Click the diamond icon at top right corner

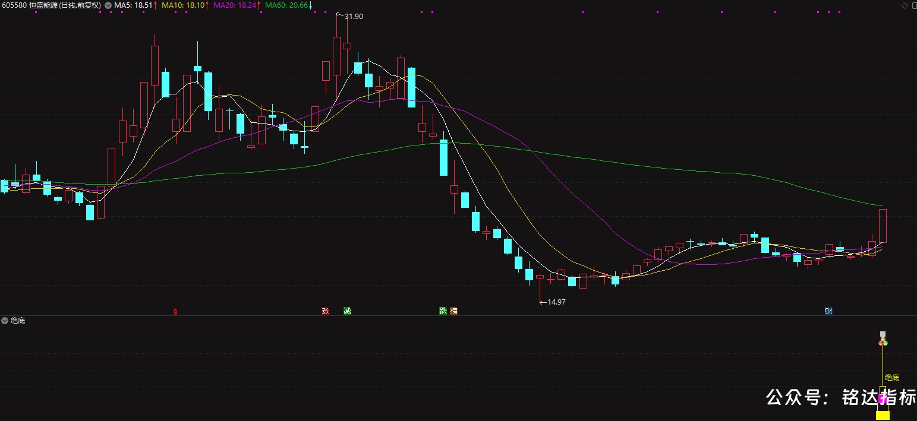click(905, 5)
